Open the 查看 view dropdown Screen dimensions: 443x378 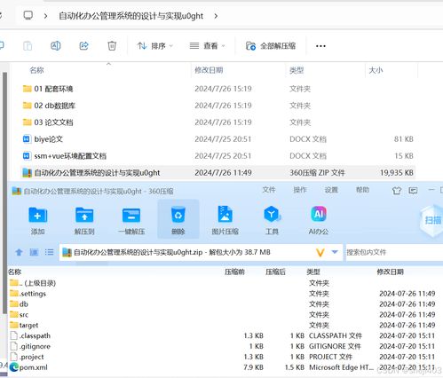coord(207,46)
